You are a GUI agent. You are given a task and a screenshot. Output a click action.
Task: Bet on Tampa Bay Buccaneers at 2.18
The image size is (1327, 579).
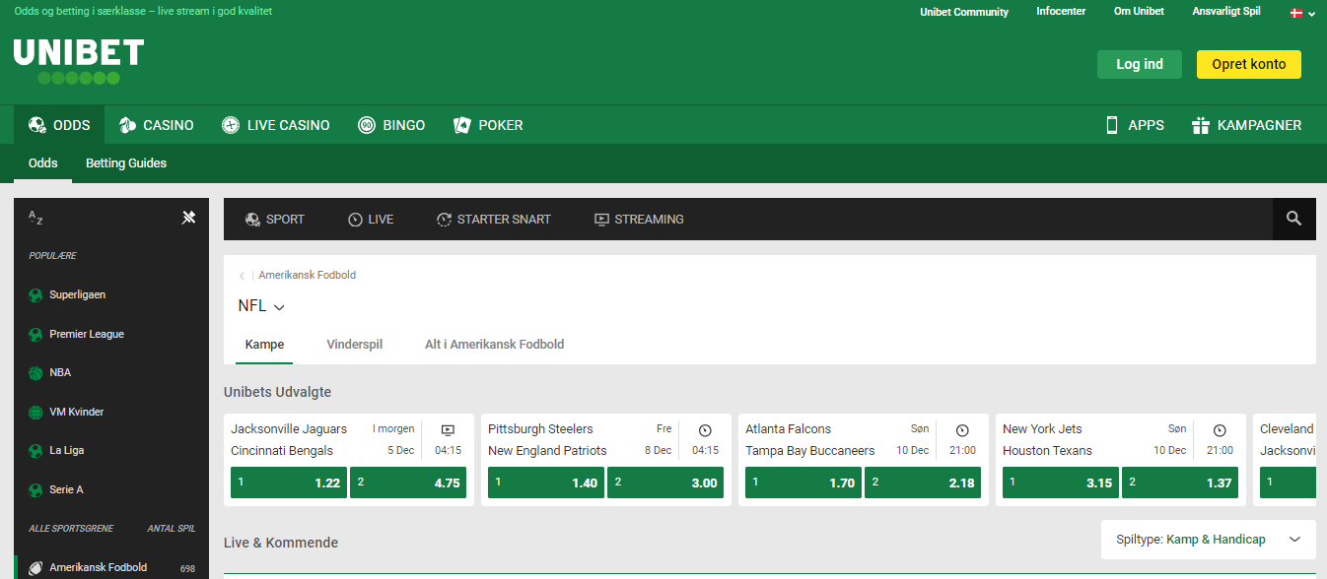click(923, 482)
